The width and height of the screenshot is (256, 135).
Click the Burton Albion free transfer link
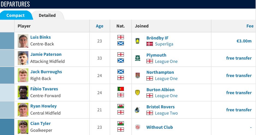tap(239, 93)
